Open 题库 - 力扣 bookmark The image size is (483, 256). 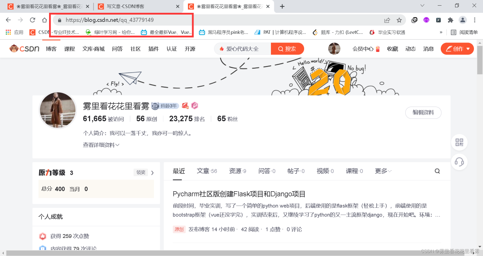pyautogui.click(x=338, y=32)
